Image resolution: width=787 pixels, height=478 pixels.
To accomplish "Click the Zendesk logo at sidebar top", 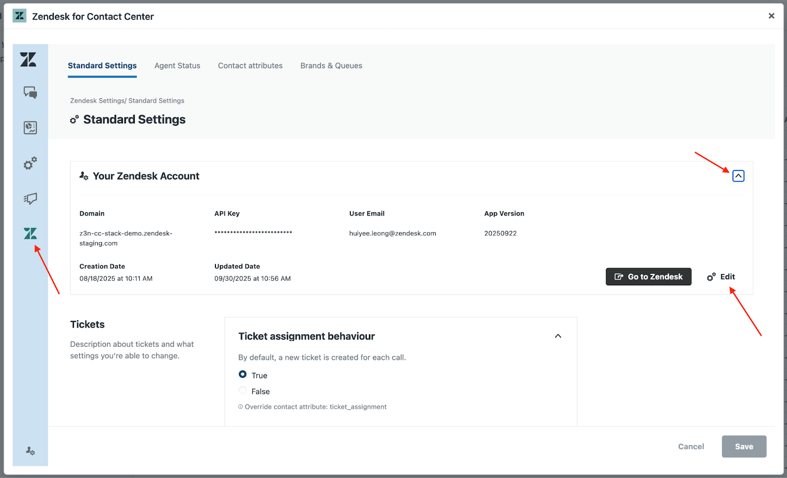I will click(29, 59).
